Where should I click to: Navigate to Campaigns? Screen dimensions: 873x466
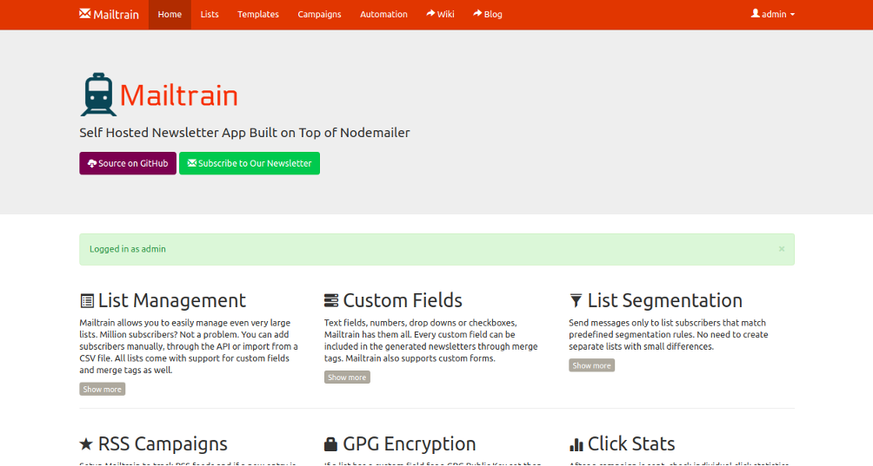point(320,15)
